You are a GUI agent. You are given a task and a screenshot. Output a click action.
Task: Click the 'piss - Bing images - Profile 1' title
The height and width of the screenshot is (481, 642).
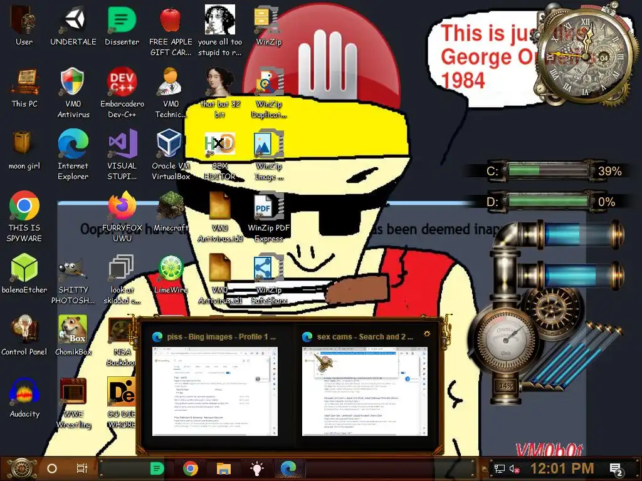tap(221, 336)
